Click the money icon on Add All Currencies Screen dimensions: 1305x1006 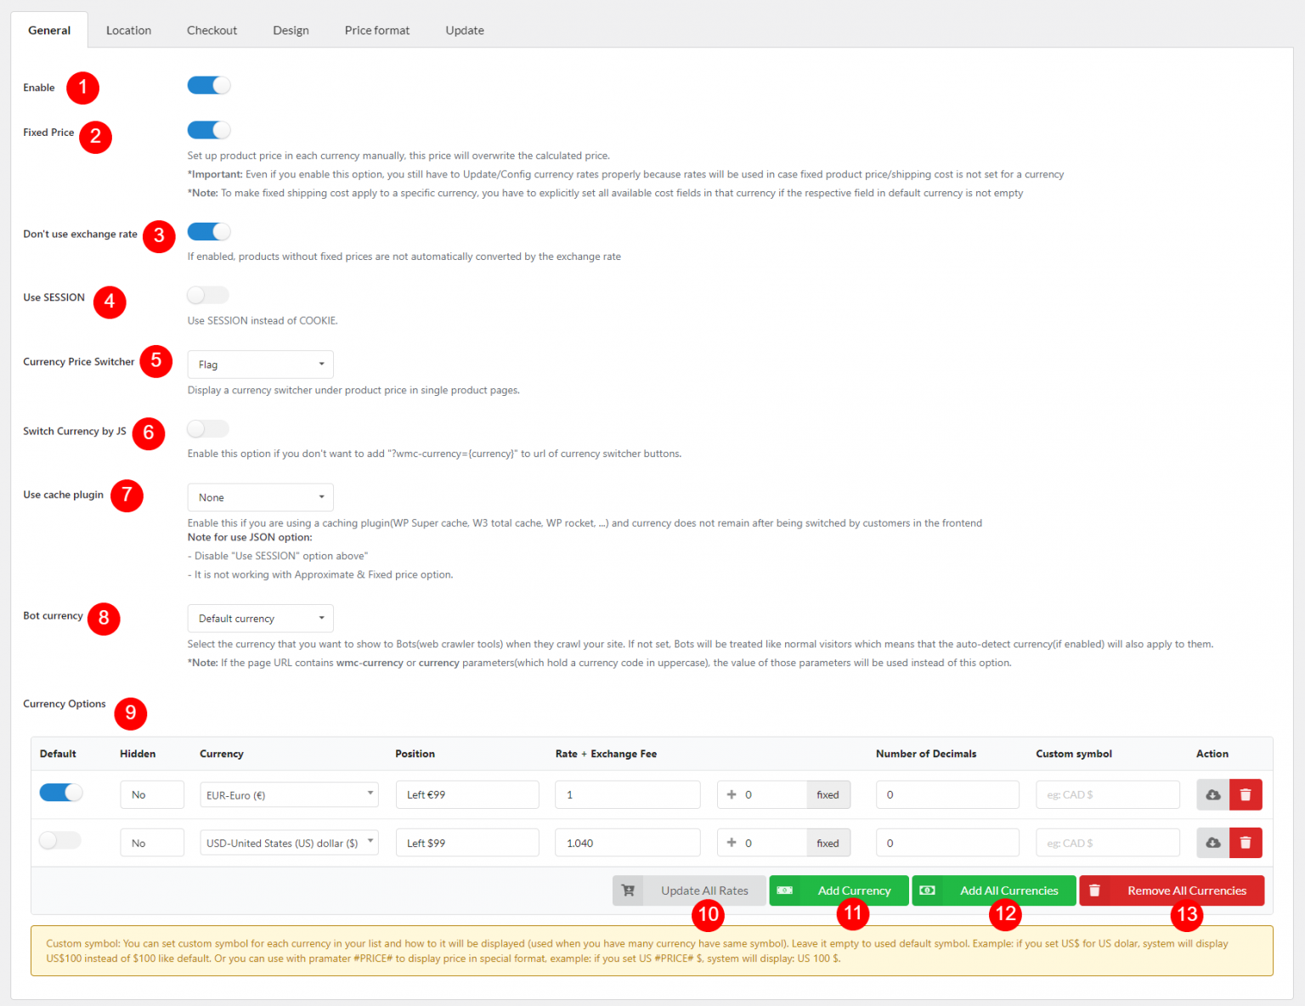click(x=928, y=890)
